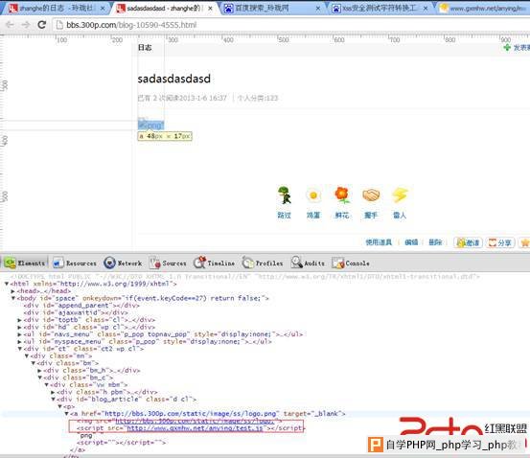Open the Audits panel in DevTools

pyautogui.click(x=308, y=263)
